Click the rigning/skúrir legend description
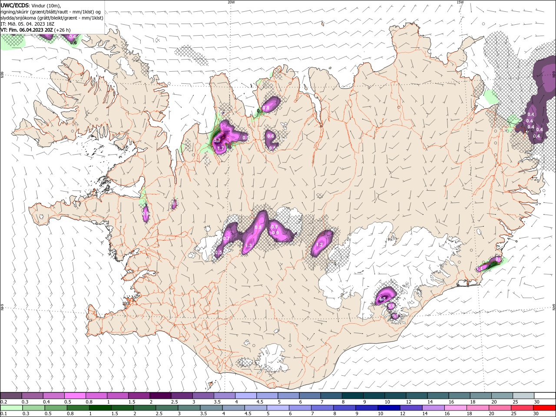This screenshot has width=556, height=417. [51, 12]
